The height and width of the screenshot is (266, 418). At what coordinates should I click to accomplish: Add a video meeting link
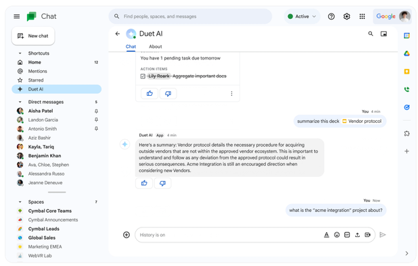[x=368, y=235]
